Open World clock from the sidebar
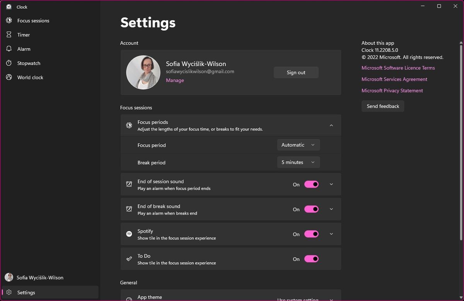Viewport: 464px width, 301px height. click(29, 77)
